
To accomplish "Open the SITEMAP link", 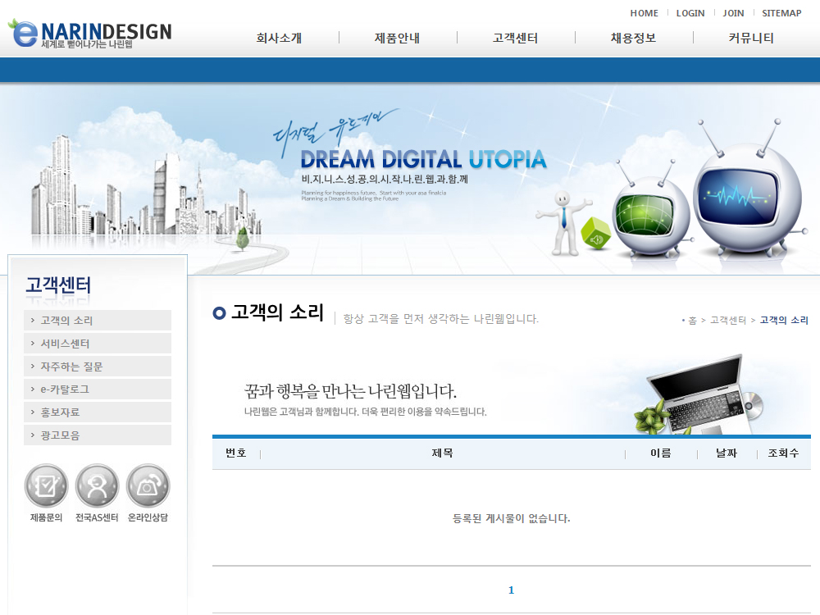I will (x=781, y=13).
